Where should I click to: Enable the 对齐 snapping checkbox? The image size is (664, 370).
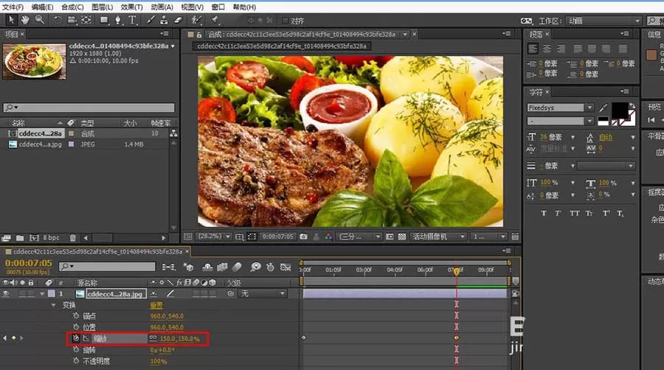pos(285,21)
